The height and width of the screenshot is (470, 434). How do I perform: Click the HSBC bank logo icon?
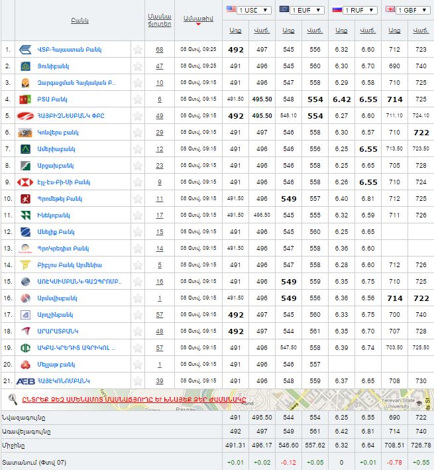[25, 182]
